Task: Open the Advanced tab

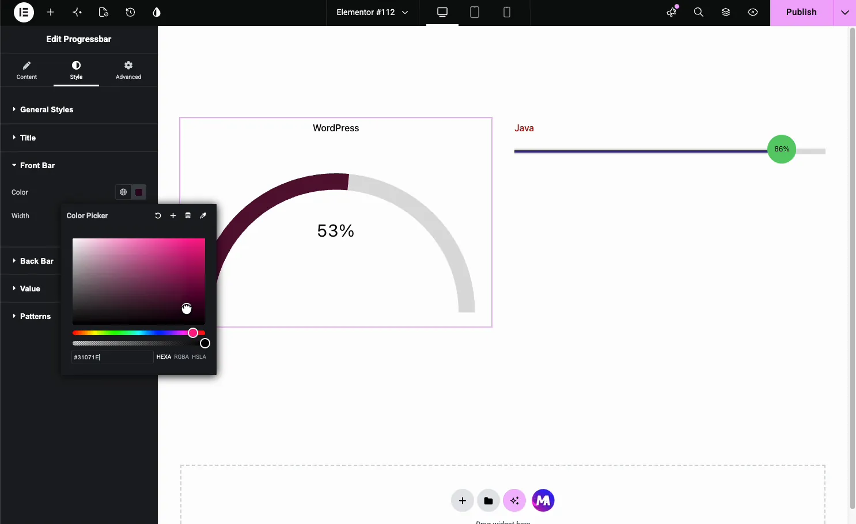Action: (x=128, y=70)
